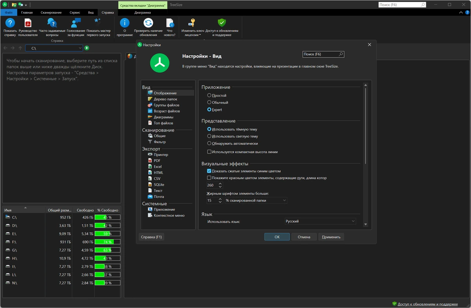Select Отображение in settings tree

170,93
